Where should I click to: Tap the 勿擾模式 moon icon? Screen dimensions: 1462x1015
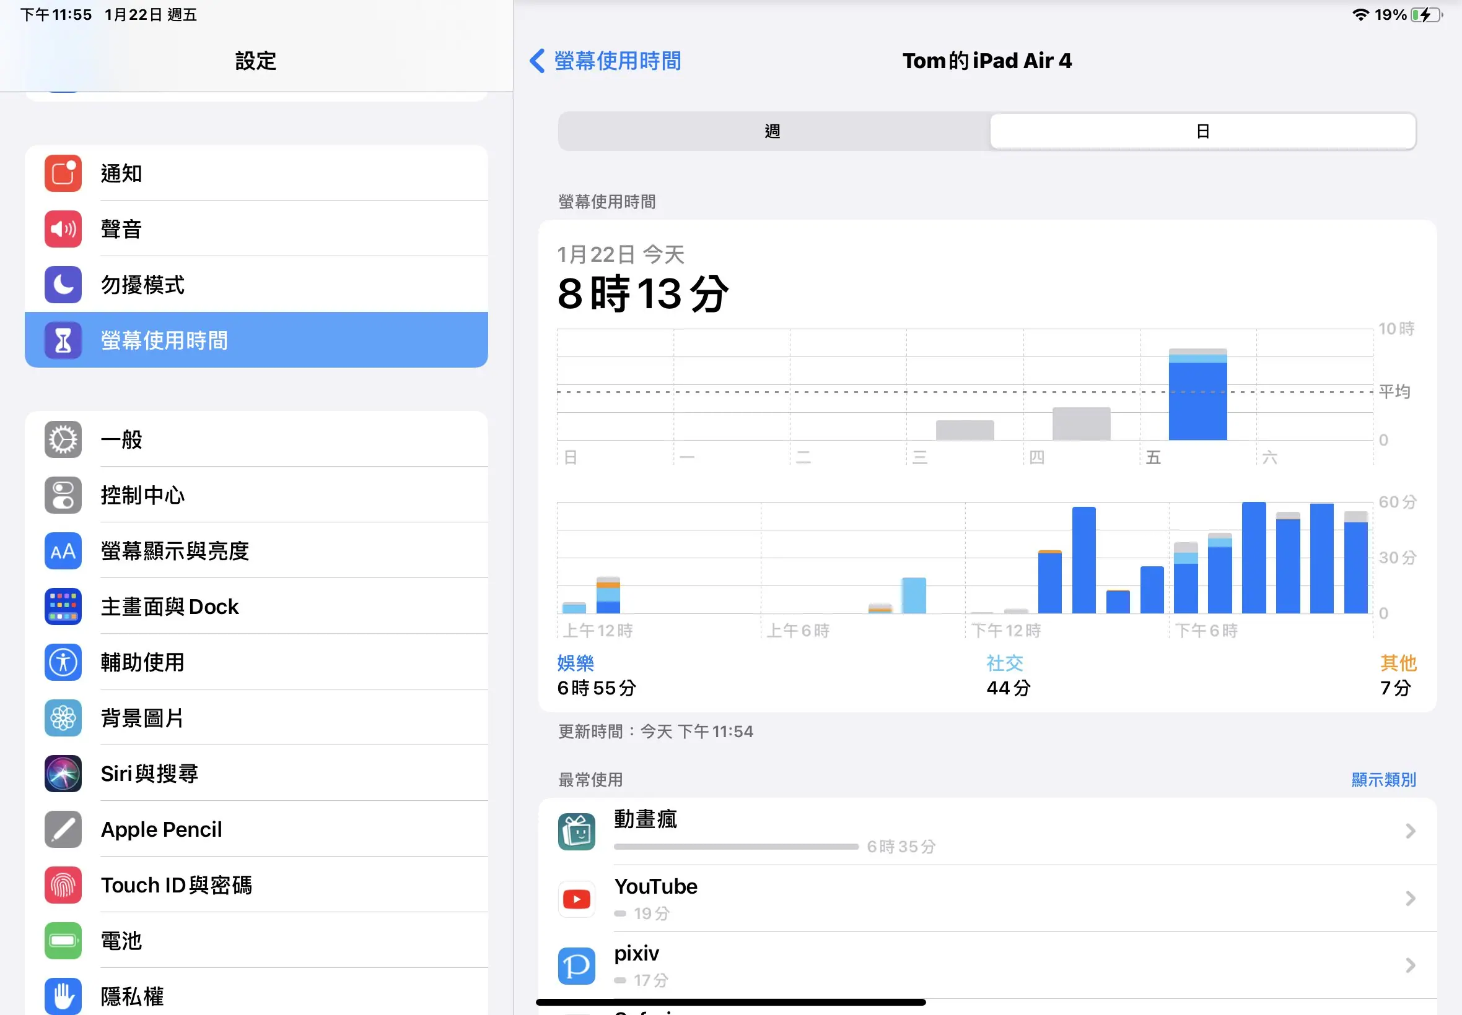[63, 284]
